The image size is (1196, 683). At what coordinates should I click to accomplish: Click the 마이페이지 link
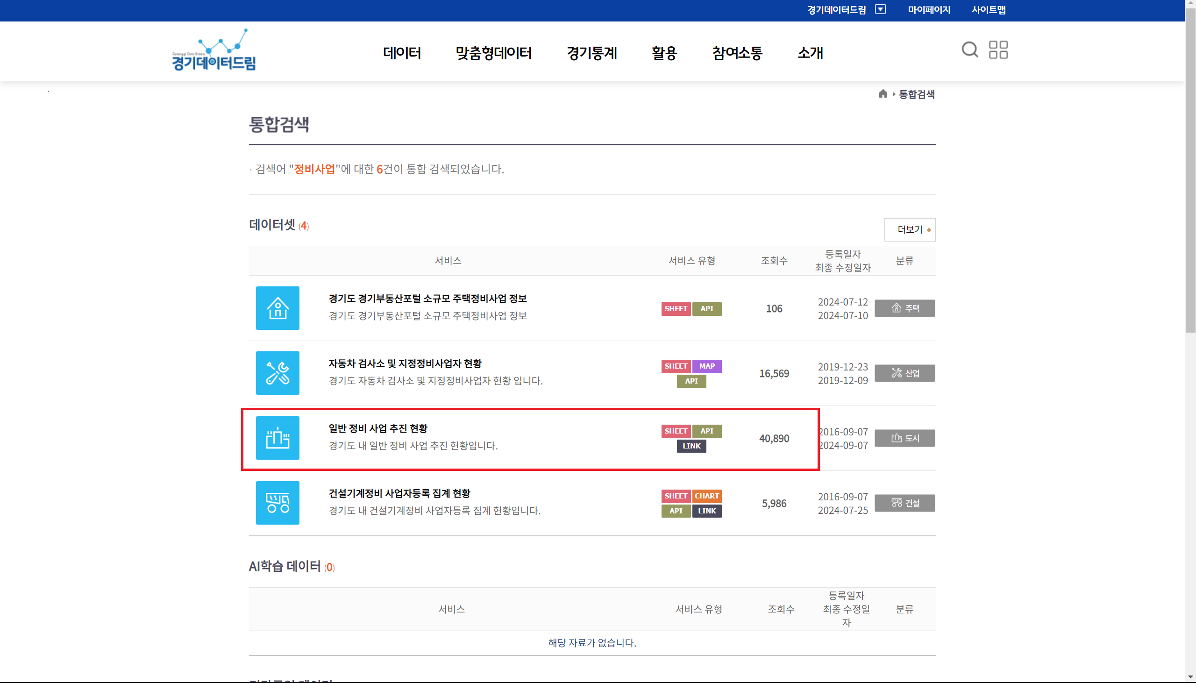click(x=929, y=10)
